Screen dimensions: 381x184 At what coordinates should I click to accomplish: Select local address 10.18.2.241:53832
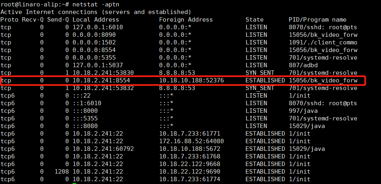103,88
